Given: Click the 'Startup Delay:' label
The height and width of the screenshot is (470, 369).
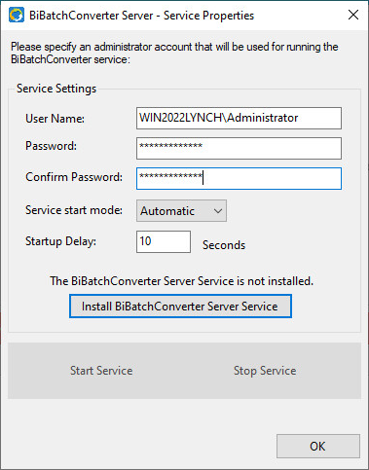Looking at the screenshot, I should coord(60,241).
